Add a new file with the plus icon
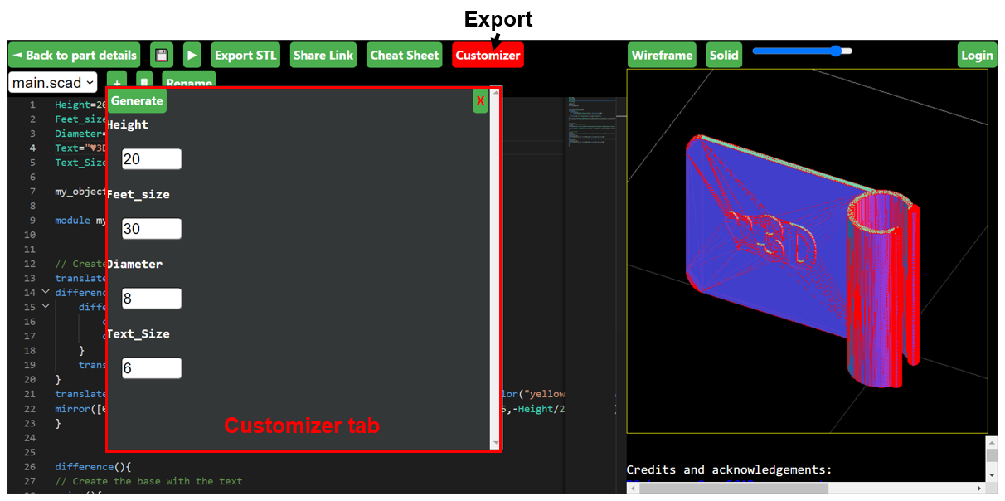This screenshot has height=501, width=1005. pyautogui.click(x=117, y=82)
